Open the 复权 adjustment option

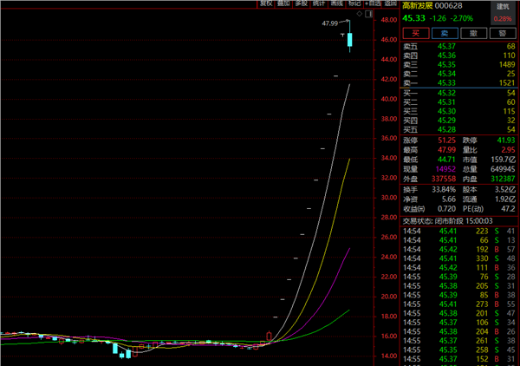pos(266,3)
